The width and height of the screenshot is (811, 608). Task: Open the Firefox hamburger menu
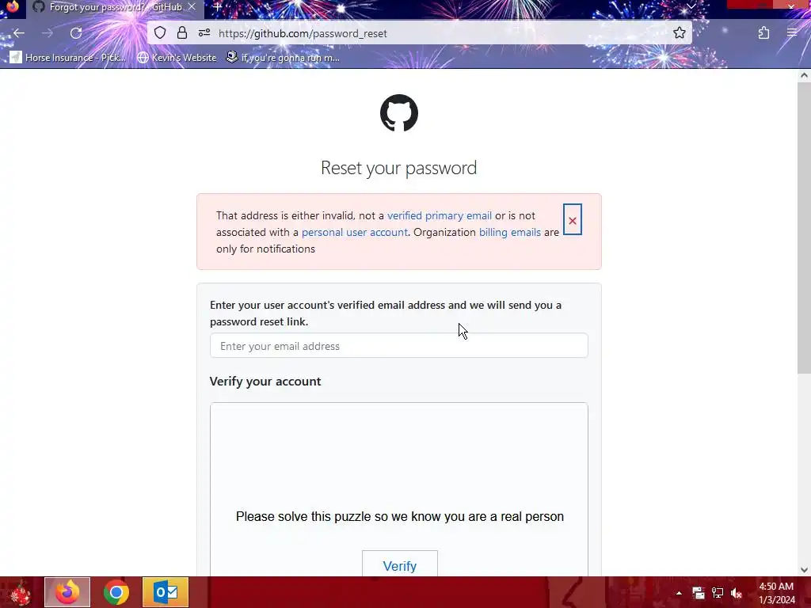coord(792,33)
